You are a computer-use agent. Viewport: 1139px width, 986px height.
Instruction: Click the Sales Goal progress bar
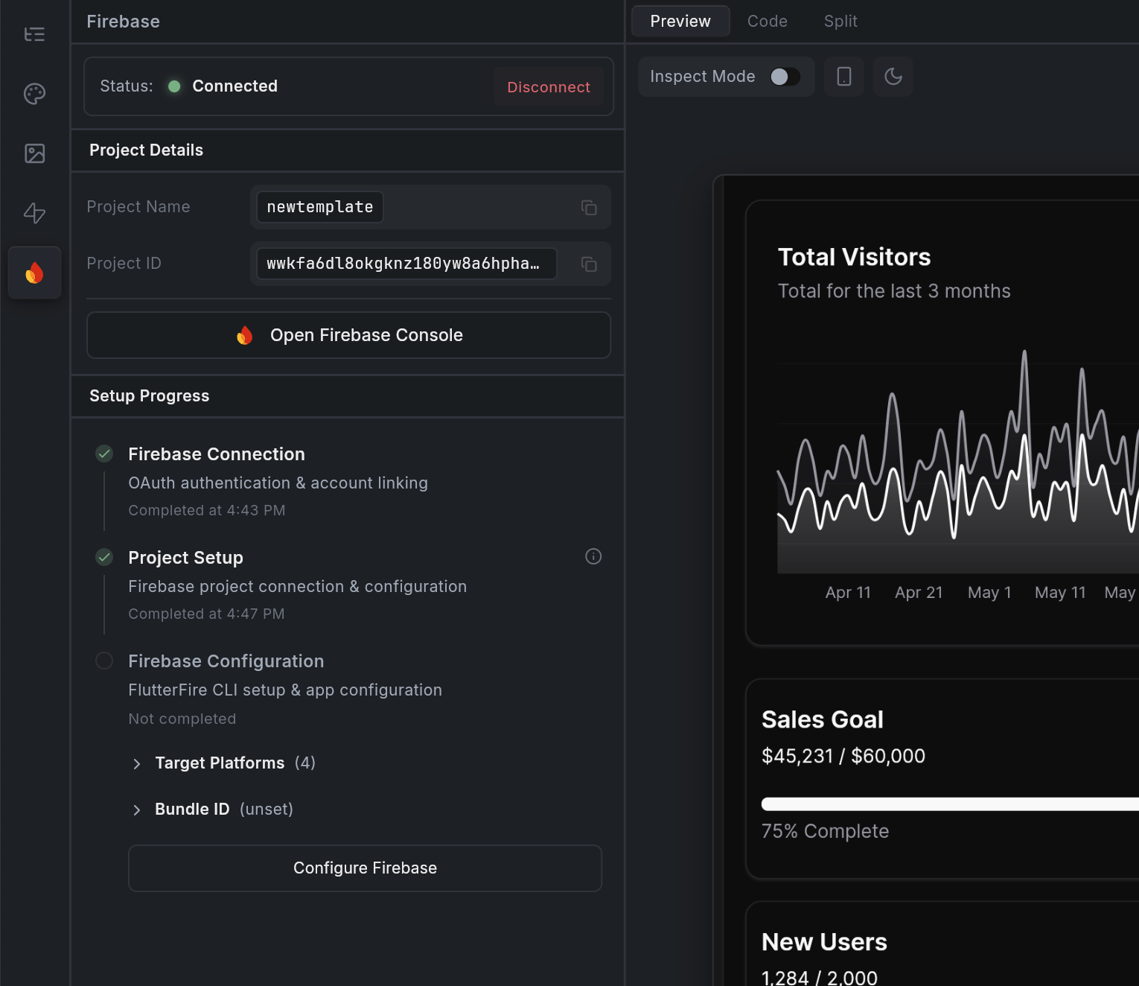pyautogui.click(x=950, y=804)
